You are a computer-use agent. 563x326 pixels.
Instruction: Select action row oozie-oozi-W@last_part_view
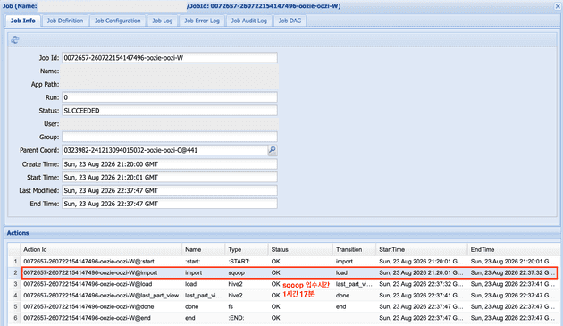pos(283,296)
